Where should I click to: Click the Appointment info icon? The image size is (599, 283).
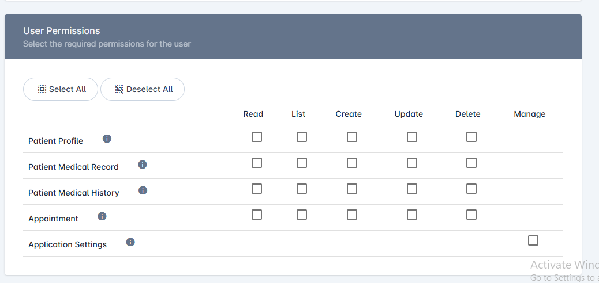pyautogui.click(x=102, y=216)
